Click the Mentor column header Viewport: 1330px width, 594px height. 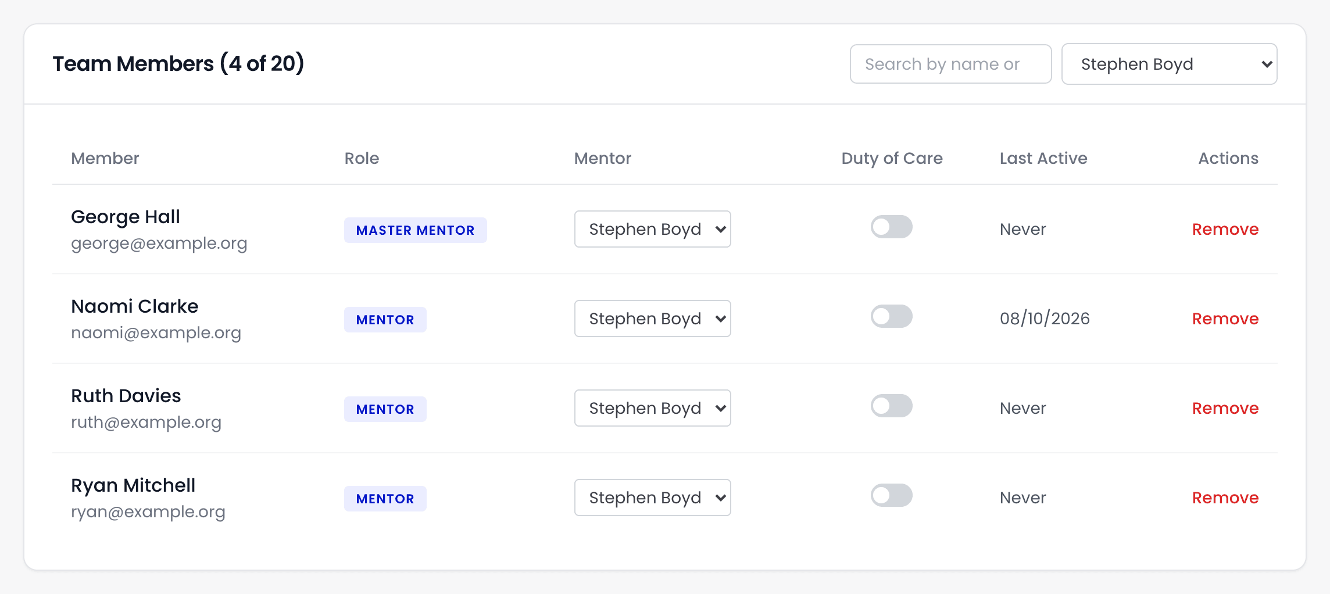click(602, 158)
